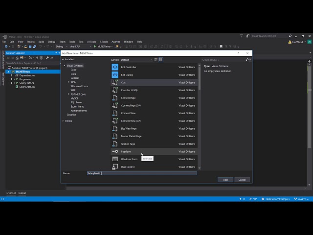Select the Graphics category

click(x=71, y=115)
